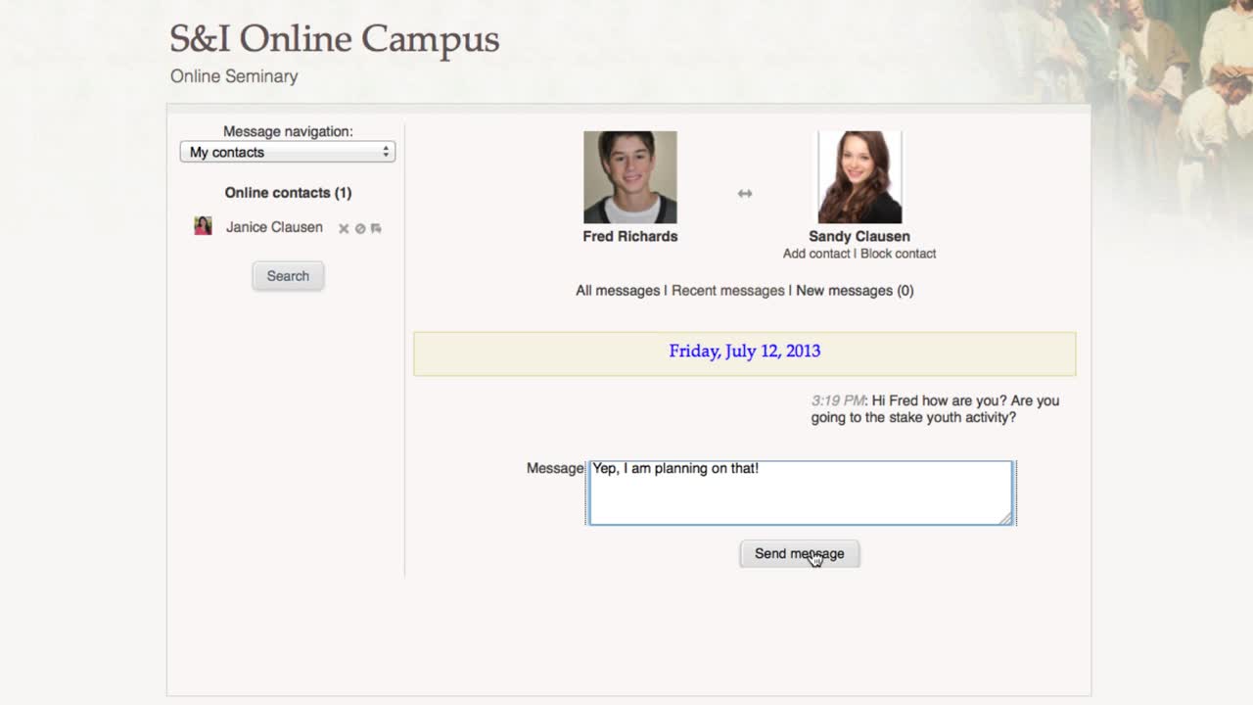Image resolution: width=1253 pixels, height=705 pixels.
Task: Click the double-arrow icon between profile photos
Action: click(x=745, y=194)
